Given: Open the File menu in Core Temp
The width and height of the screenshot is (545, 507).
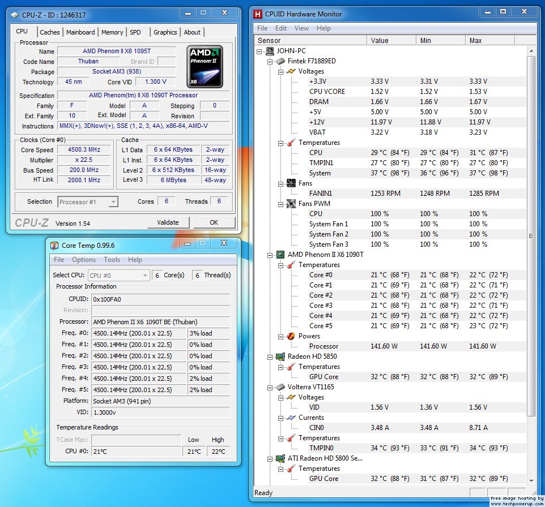Looking at the screenshot, I should [x=59, y=260].
